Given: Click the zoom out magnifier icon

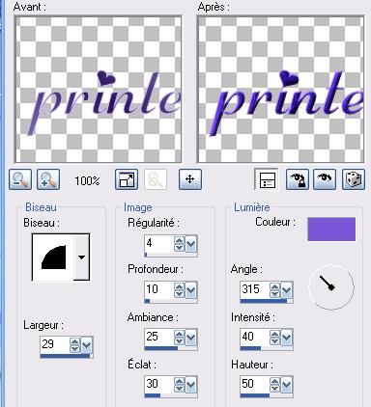Looking at the screenshot, I should click(x=20, y=179).
